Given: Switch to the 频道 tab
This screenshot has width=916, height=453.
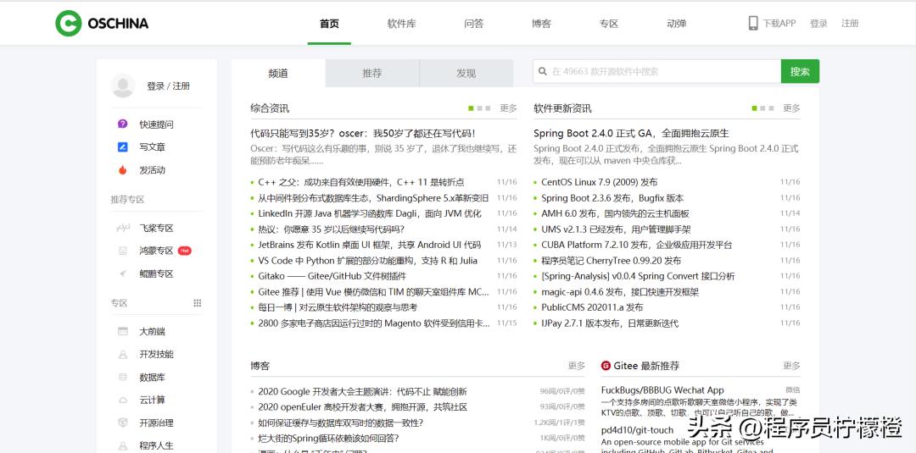Looking at the screenshot, I should click(278, 74).
